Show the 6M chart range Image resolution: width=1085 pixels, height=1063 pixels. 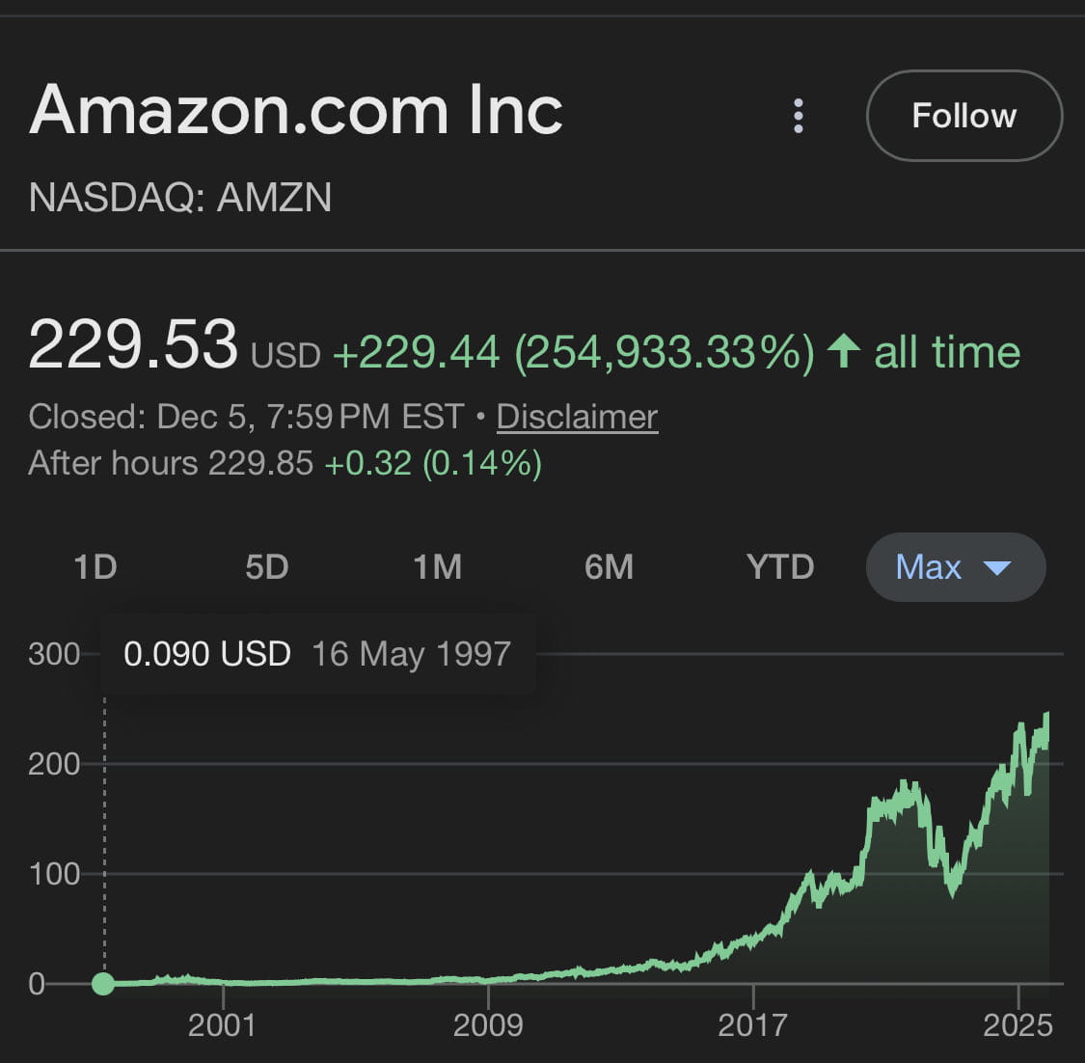(609, 567)
